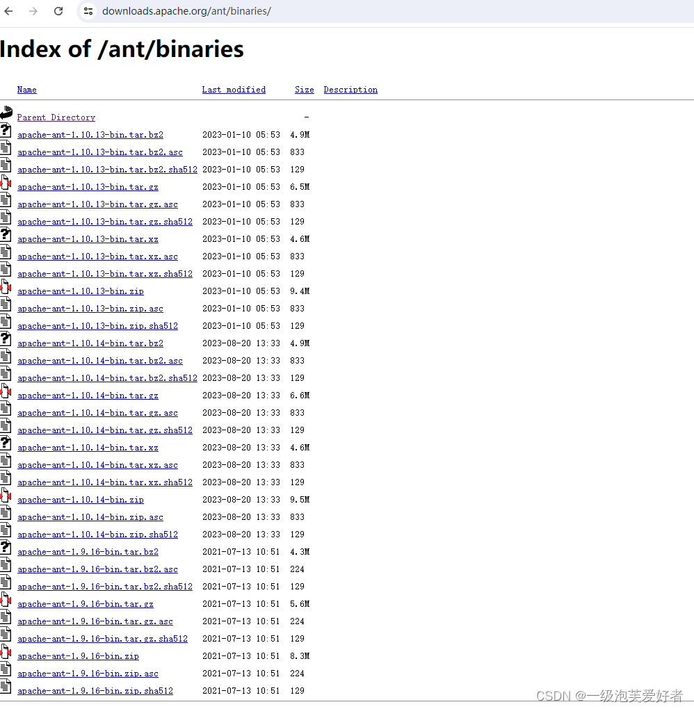Image resolution: width=694 pixels, height=709 pixels.
Task: Click icon beside apache-ant-1.9.16-bin.tar.bz2
Action: click(x=6, y=548)
